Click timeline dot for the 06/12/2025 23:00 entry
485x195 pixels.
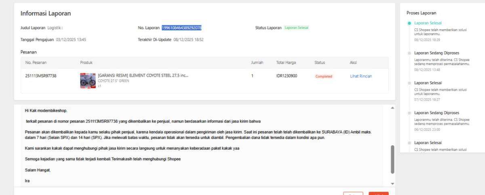point(409,113)
